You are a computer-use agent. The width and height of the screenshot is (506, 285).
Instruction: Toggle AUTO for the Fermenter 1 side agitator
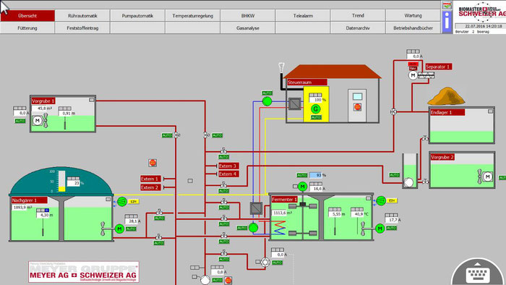(x=392, y=228)
